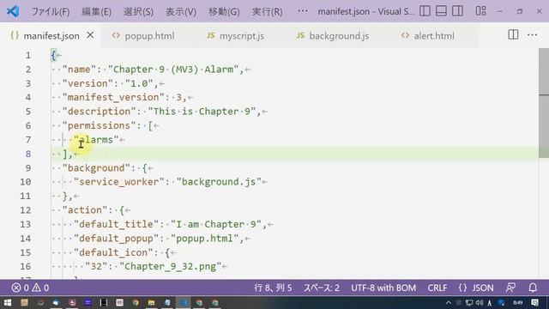Open the 選択(S) menu

tap(138, 11)
